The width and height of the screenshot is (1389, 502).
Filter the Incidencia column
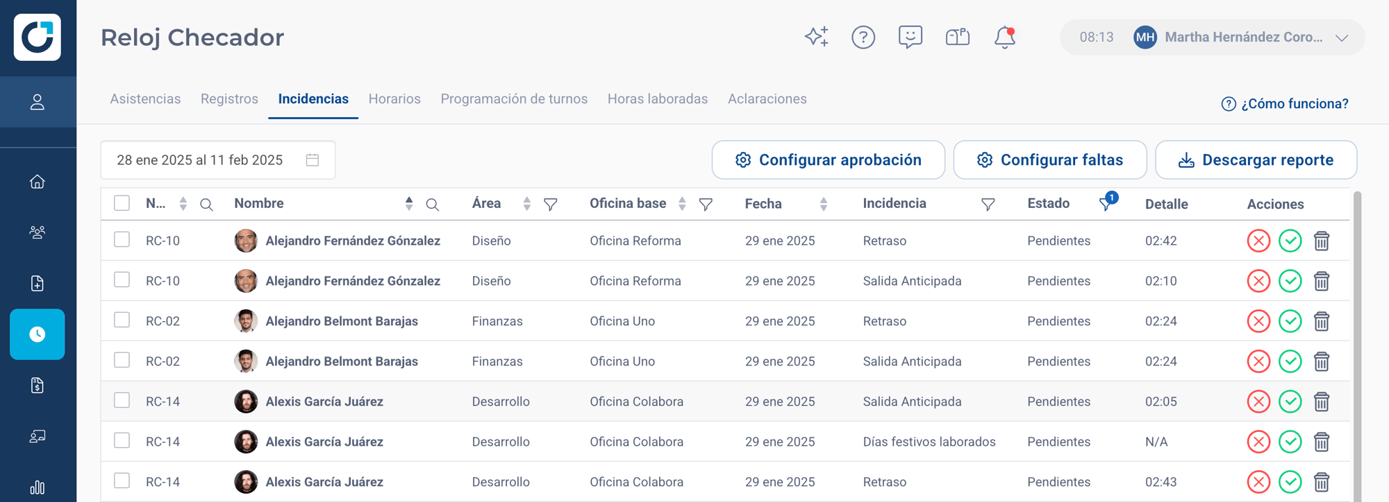tap(988, 205)
